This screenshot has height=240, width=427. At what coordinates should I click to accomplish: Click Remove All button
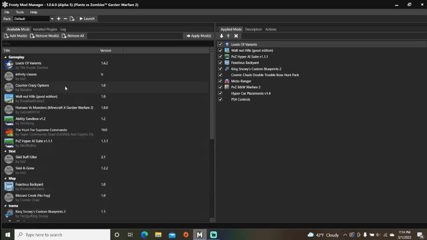coord(73,36)
